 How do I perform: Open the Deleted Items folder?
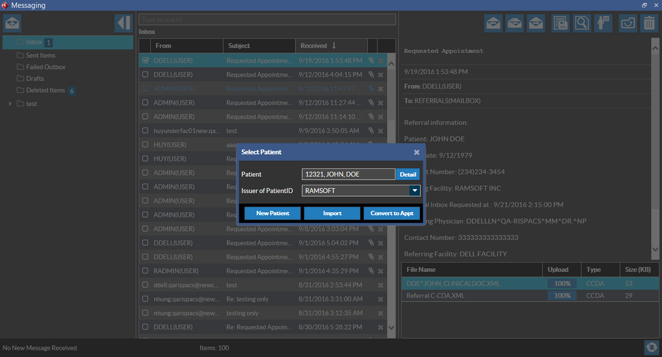pyautogui.click(x=45, y=90)
